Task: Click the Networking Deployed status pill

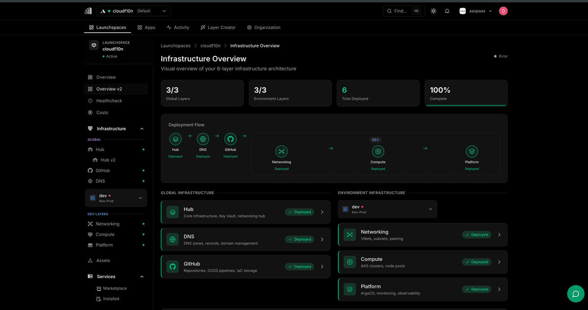Action: coord(476,234)
